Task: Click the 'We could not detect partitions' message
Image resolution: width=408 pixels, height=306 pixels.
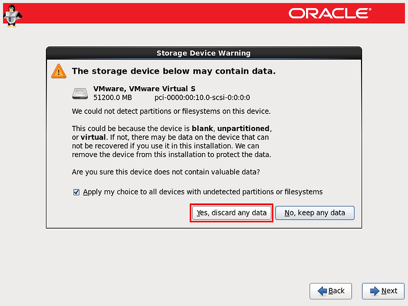Action: click(x=171, y=112)
